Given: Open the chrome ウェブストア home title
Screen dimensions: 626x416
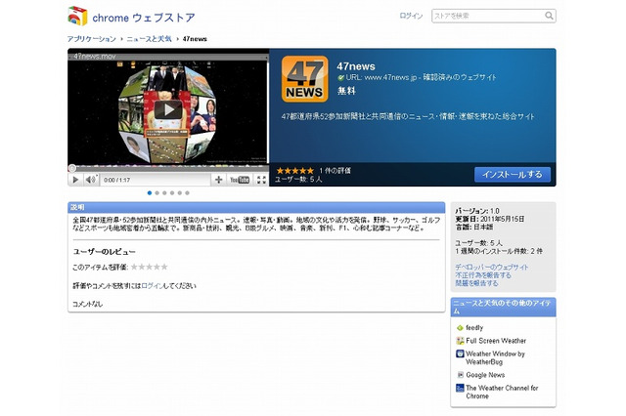Looking at the screenshot, I should (x=144, y=18).
